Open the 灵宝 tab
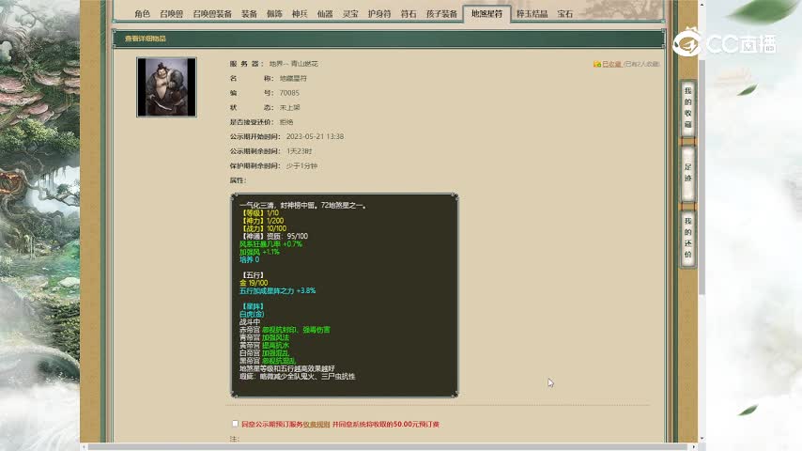The image size is (802, 451). pyautogui.click(x=350, y=14)
